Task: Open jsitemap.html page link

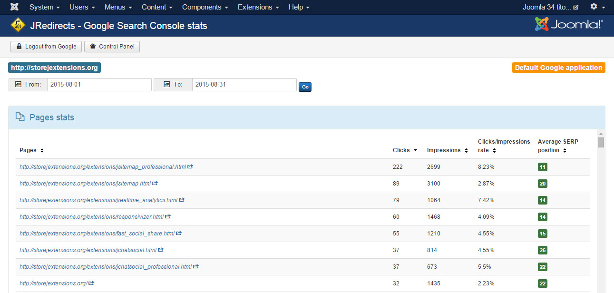Action: click(x=85, y=184)
